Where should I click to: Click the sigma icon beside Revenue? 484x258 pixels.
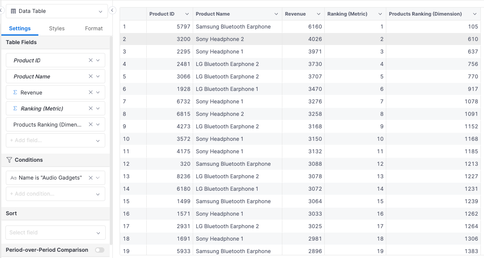tap(15, 93)
